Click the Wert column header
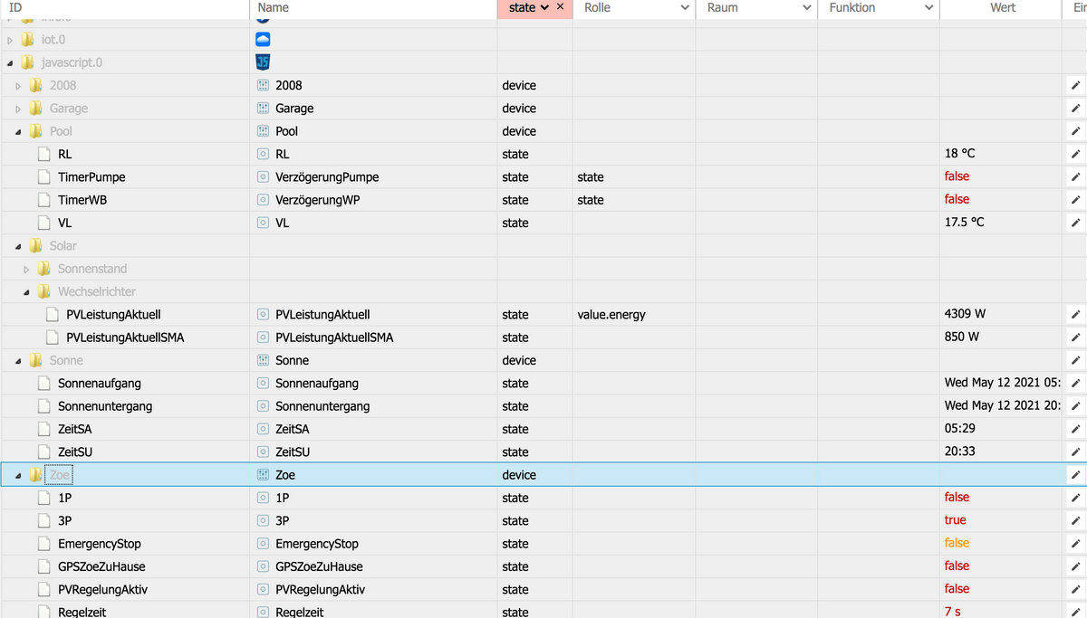Image resolution: width=1087 pixels, height=618 pixels. (1003, 8)
